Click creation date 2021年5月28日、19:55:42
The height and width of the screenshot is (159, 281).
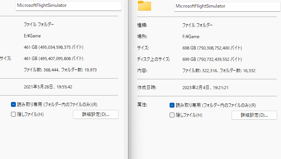point(48,87)
